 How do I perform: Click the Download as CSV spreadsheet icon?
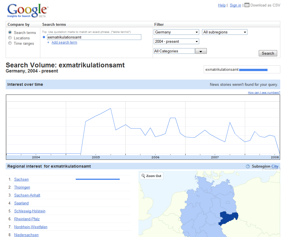(247, 5)
